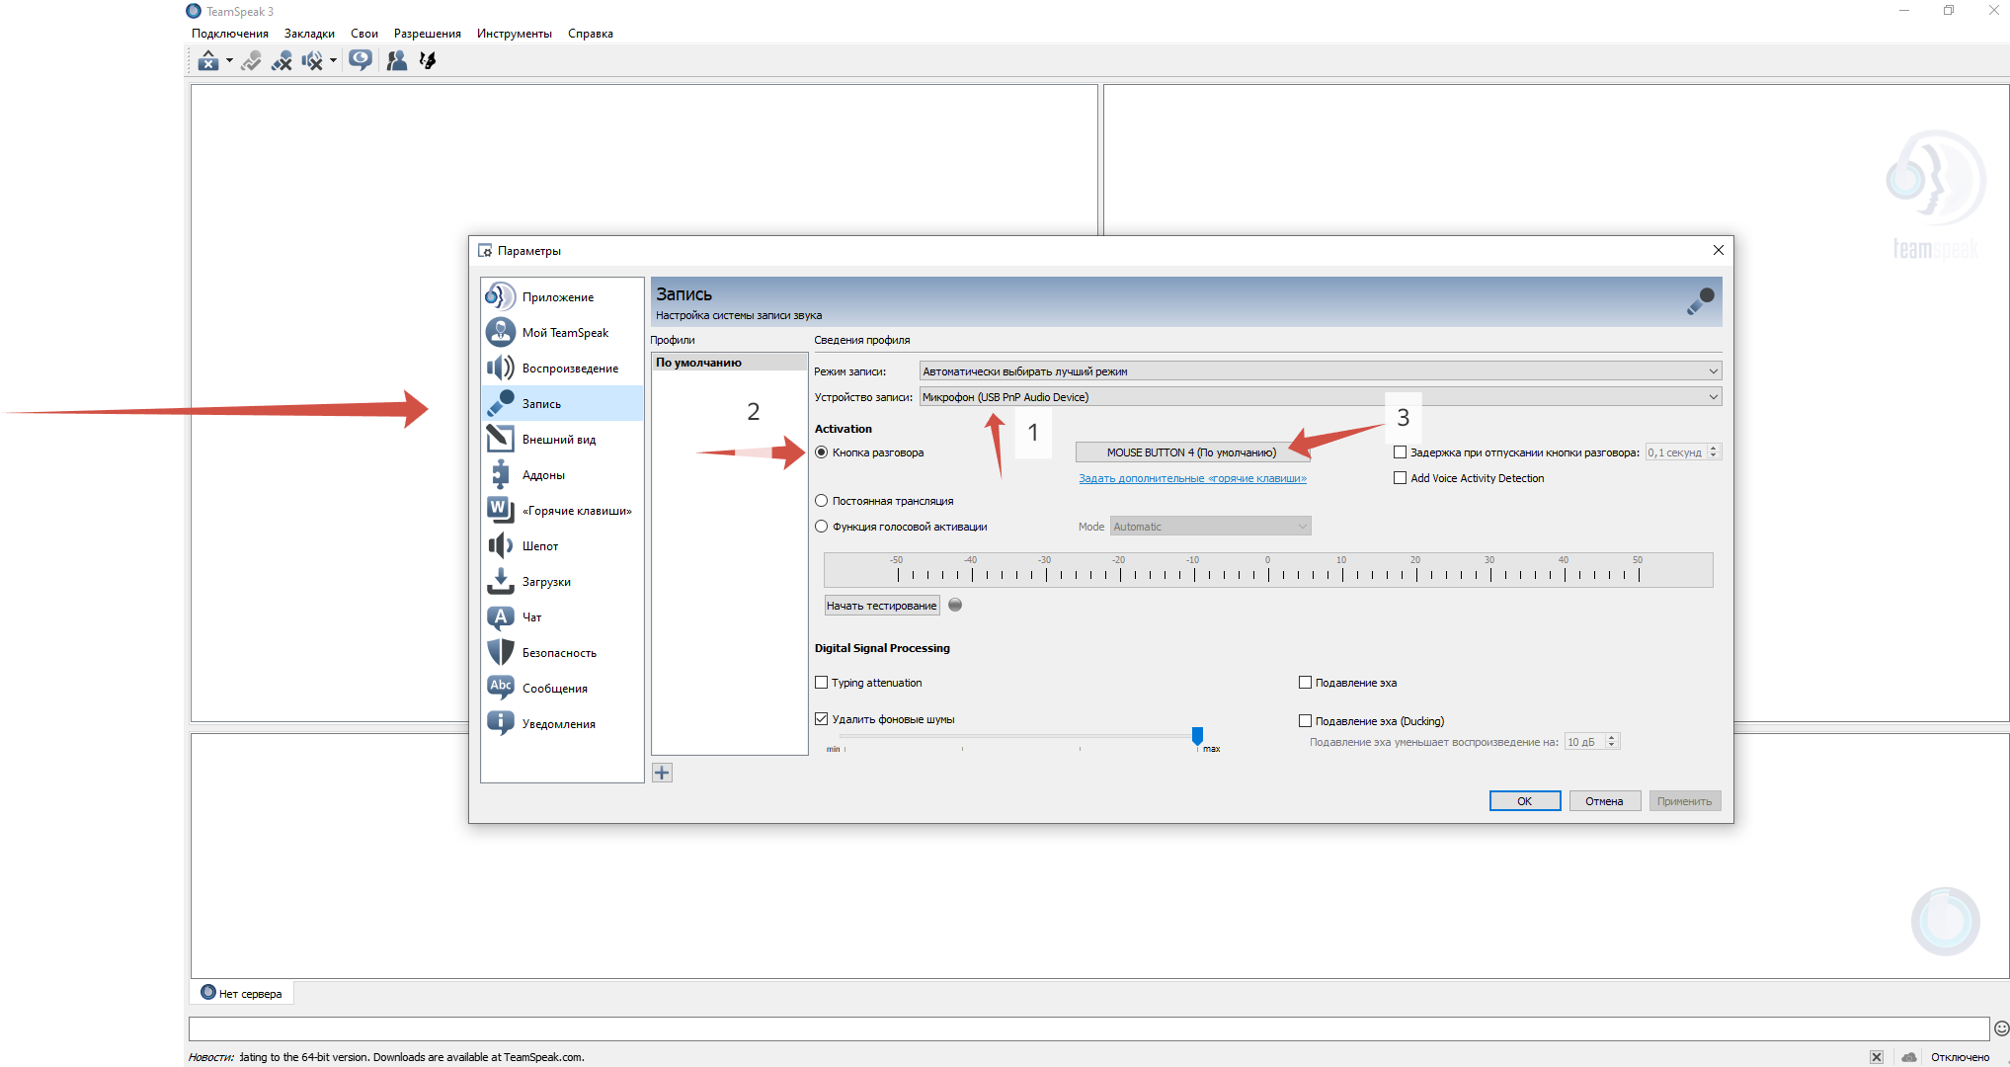
Task: Select the По умолчанию profile
Action: [729, 363]
